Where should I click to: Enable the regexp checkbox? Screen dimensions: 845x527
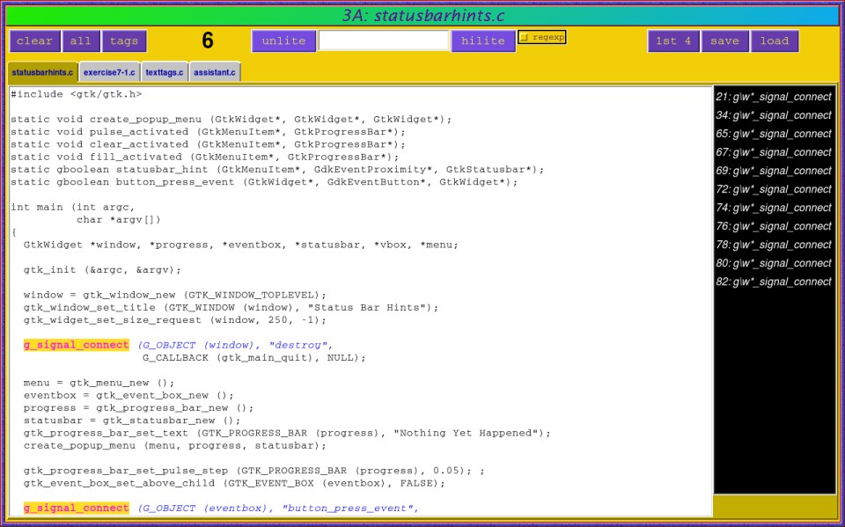tap(524, 38)
